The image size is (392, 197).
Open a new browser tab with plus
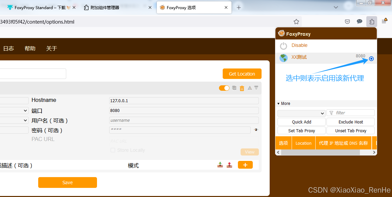click(239, 7)
